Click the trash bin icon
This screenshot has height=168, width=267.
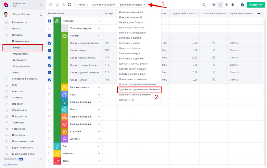pos(233,5)
